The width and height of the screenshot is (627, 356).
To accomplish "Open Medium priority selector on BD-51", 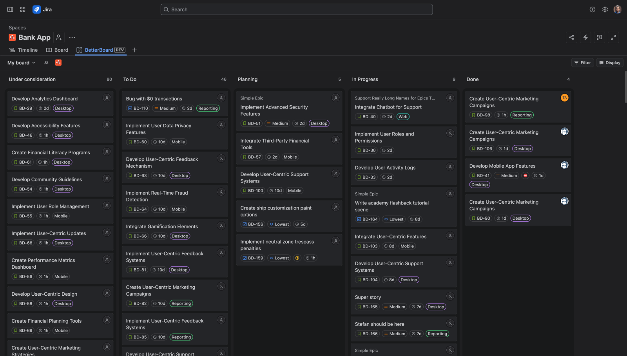I will 277,123.
